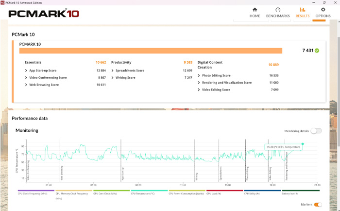This screenshot has height=211, width=340.
Task: Toggle GPU Memory Clock Frequency legend
Action: [74, 191]
